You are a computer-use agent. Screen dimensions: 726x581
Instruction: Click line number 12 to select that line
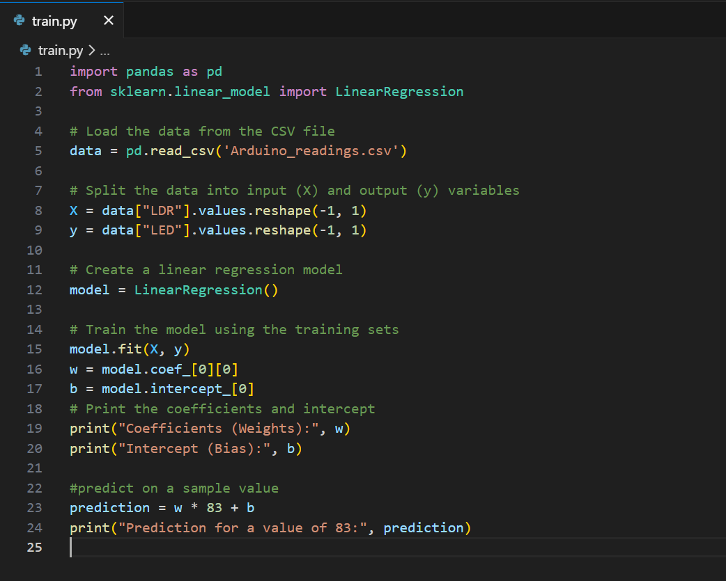point(34,289)
